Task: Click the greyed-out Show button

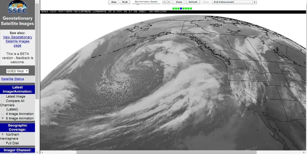Action: pyautogui.click(x=206, y=2)
